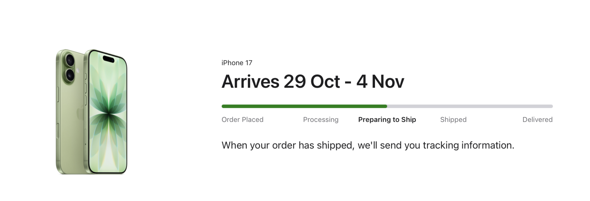The image size is (590, 201).
Task: Click the iPhone 17 product image thumbnail
Action: pos(91,112)
